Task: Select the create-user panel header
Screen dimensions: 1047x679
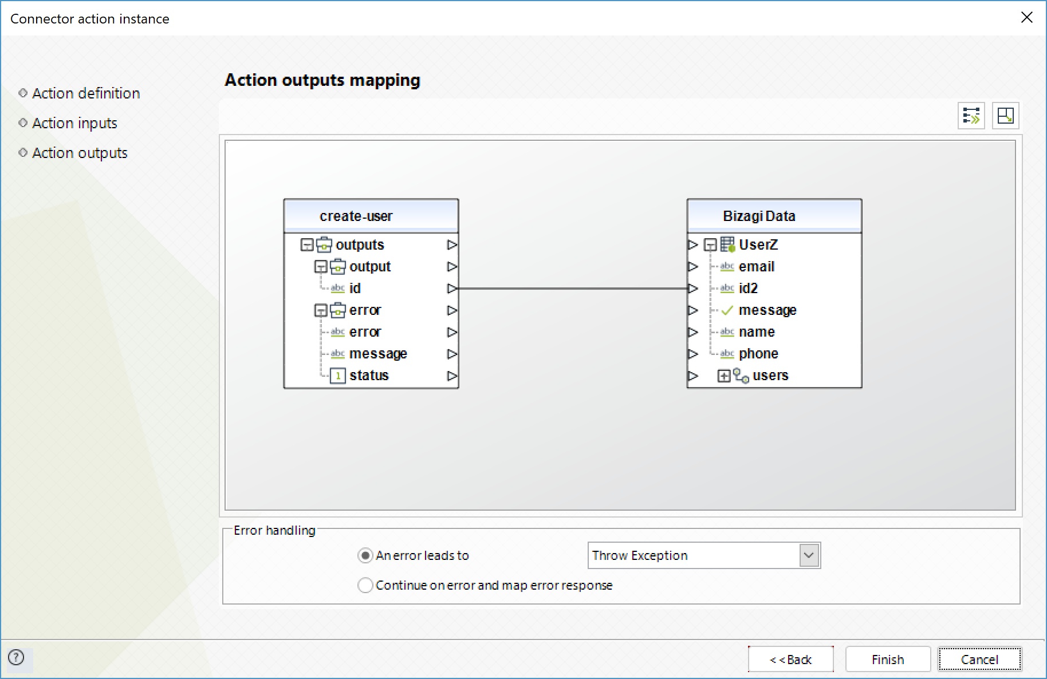Action: click(371, 216)
